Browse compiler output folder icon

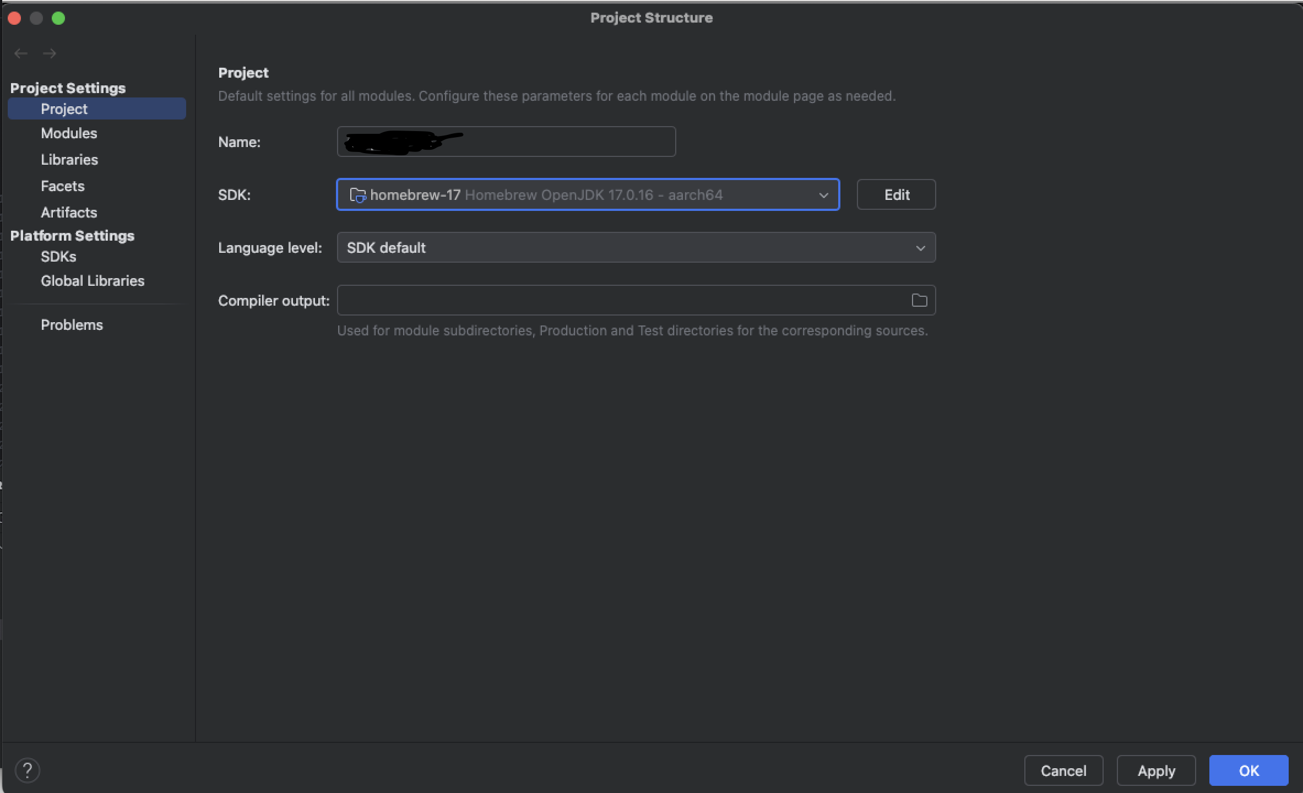click(x=919, y=300)
